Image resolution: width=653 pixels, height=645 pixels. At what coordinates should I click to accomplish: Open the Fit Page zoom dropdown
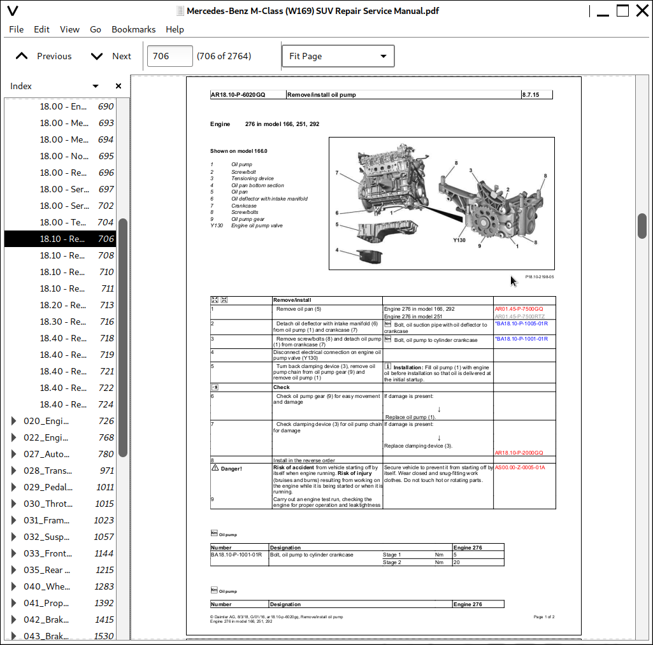[338, 56]
